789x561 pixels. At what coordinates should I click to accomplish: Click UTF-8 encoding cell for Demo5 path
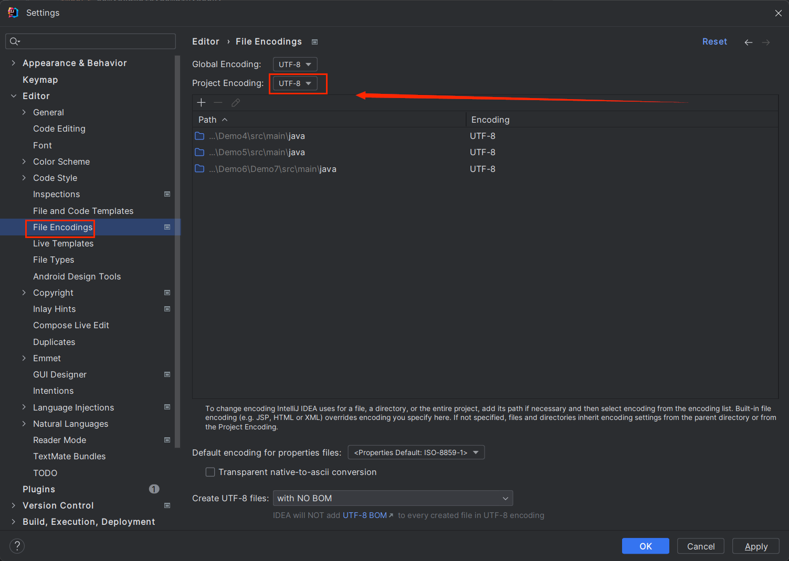[482, 152]
